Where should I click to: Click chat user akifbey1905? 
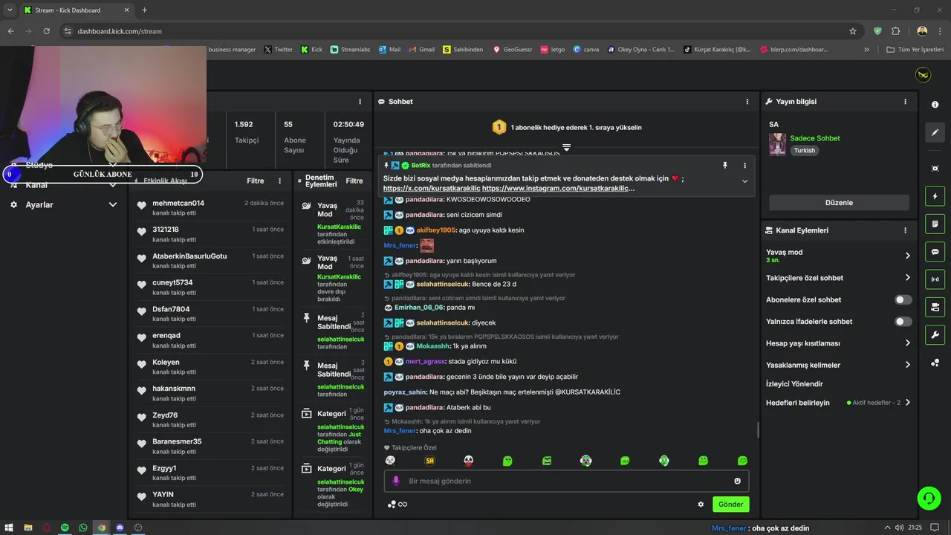coord(436,230)
